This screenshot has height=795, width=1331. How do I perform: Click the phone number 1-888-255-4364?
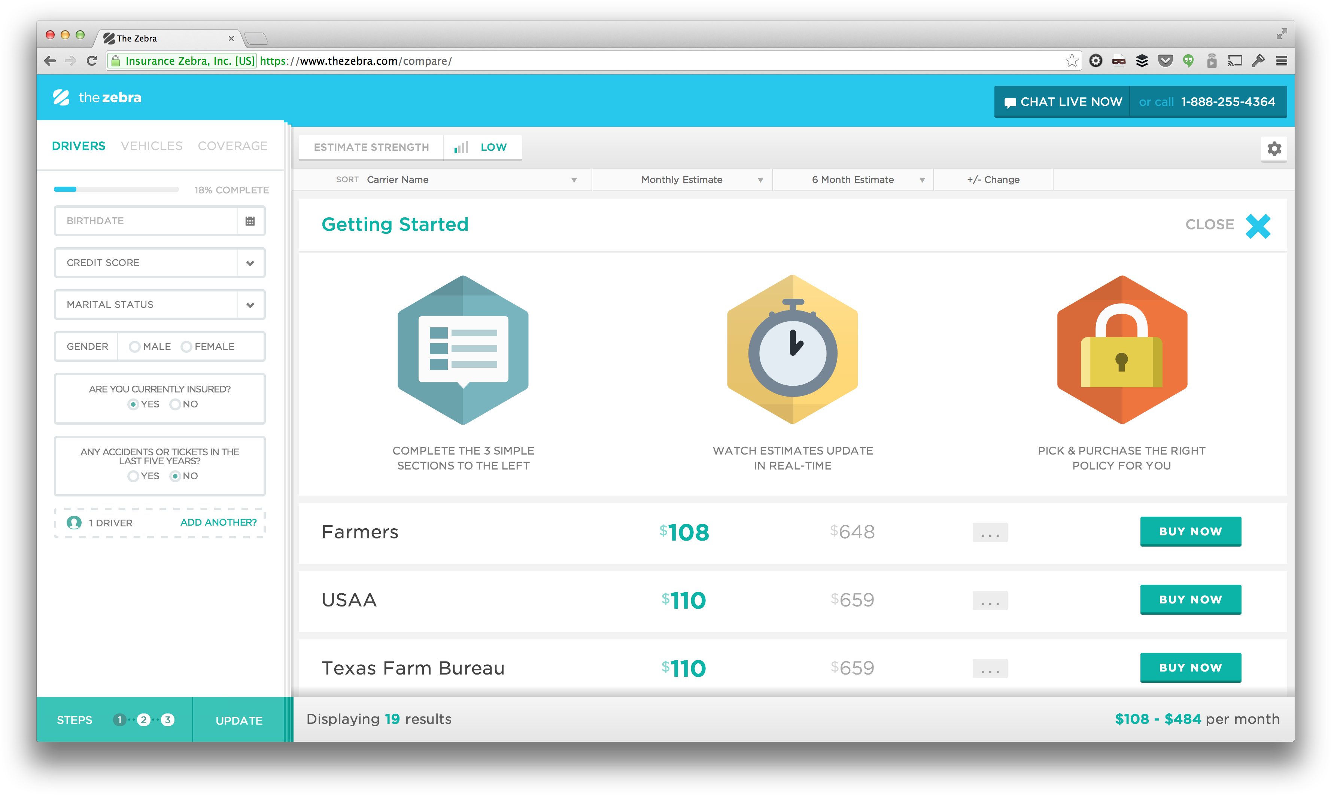(1228, 102)
